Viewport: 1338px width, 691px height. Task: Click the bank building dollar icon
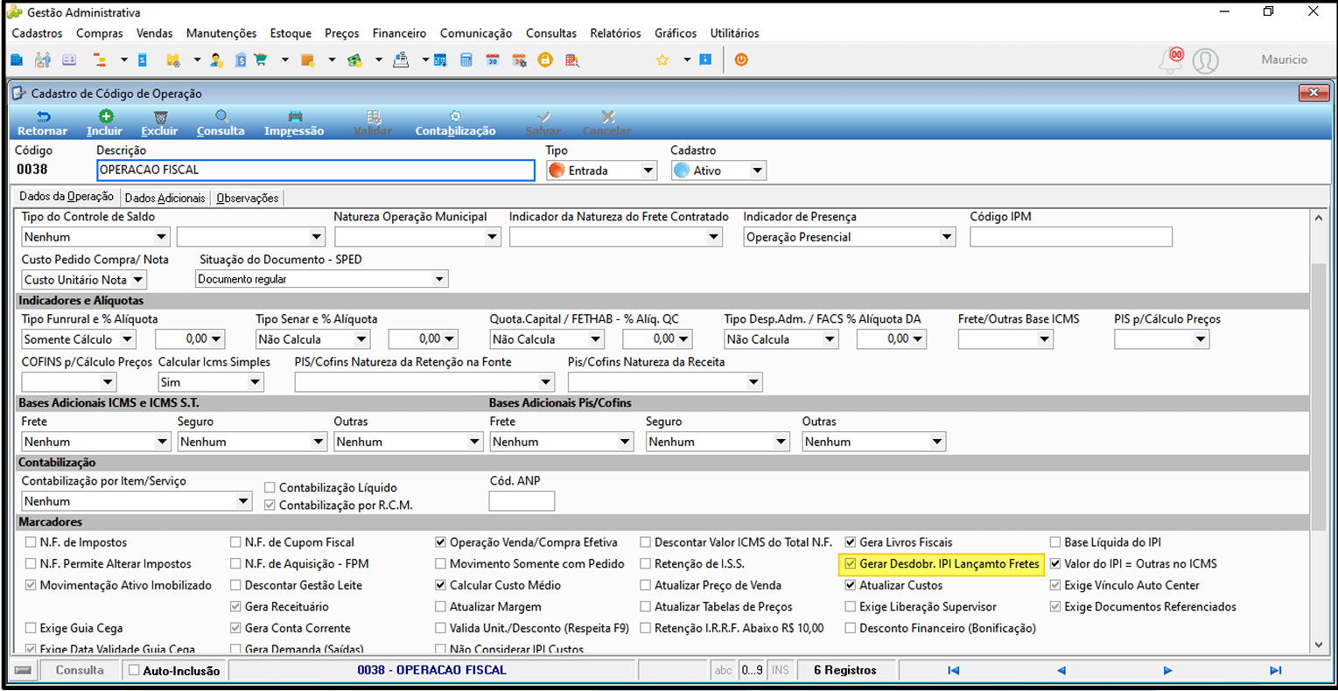point(240,60)
